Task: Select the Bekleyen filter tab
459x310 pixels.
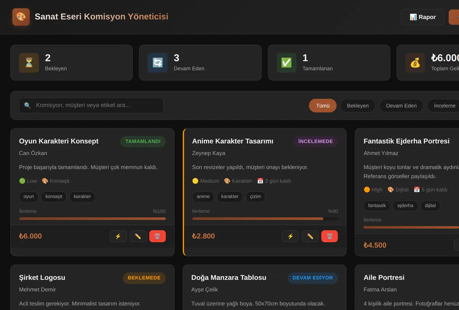Action: click(x=358, y=105)
